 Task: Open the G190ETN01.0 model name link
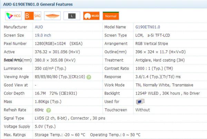click(x=148, y=27)
